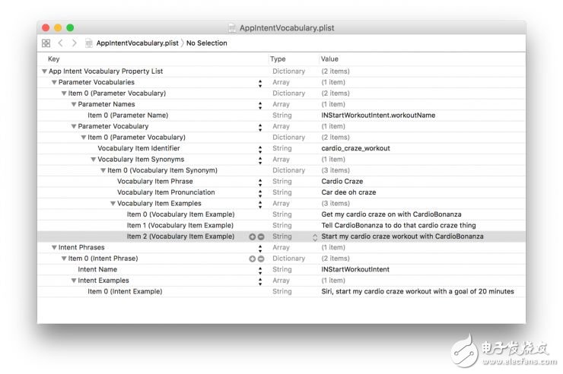
Task: Click the Value column header
Action: click(330, 59)
